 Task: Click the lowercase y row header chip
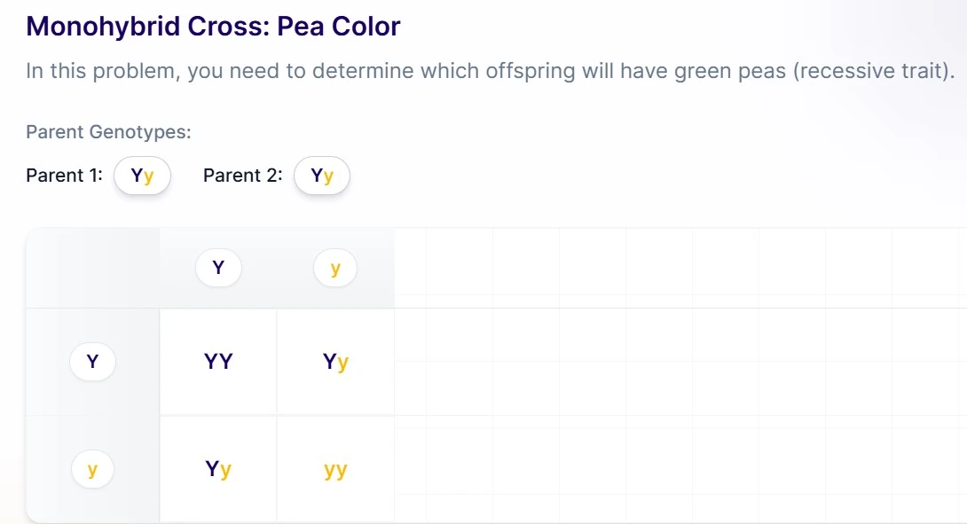[92, 470]
